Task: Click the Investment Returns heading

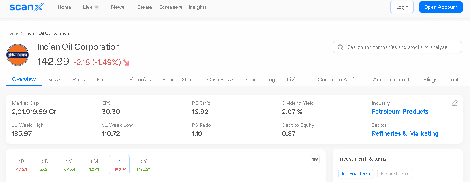Action: coord(362,159)
